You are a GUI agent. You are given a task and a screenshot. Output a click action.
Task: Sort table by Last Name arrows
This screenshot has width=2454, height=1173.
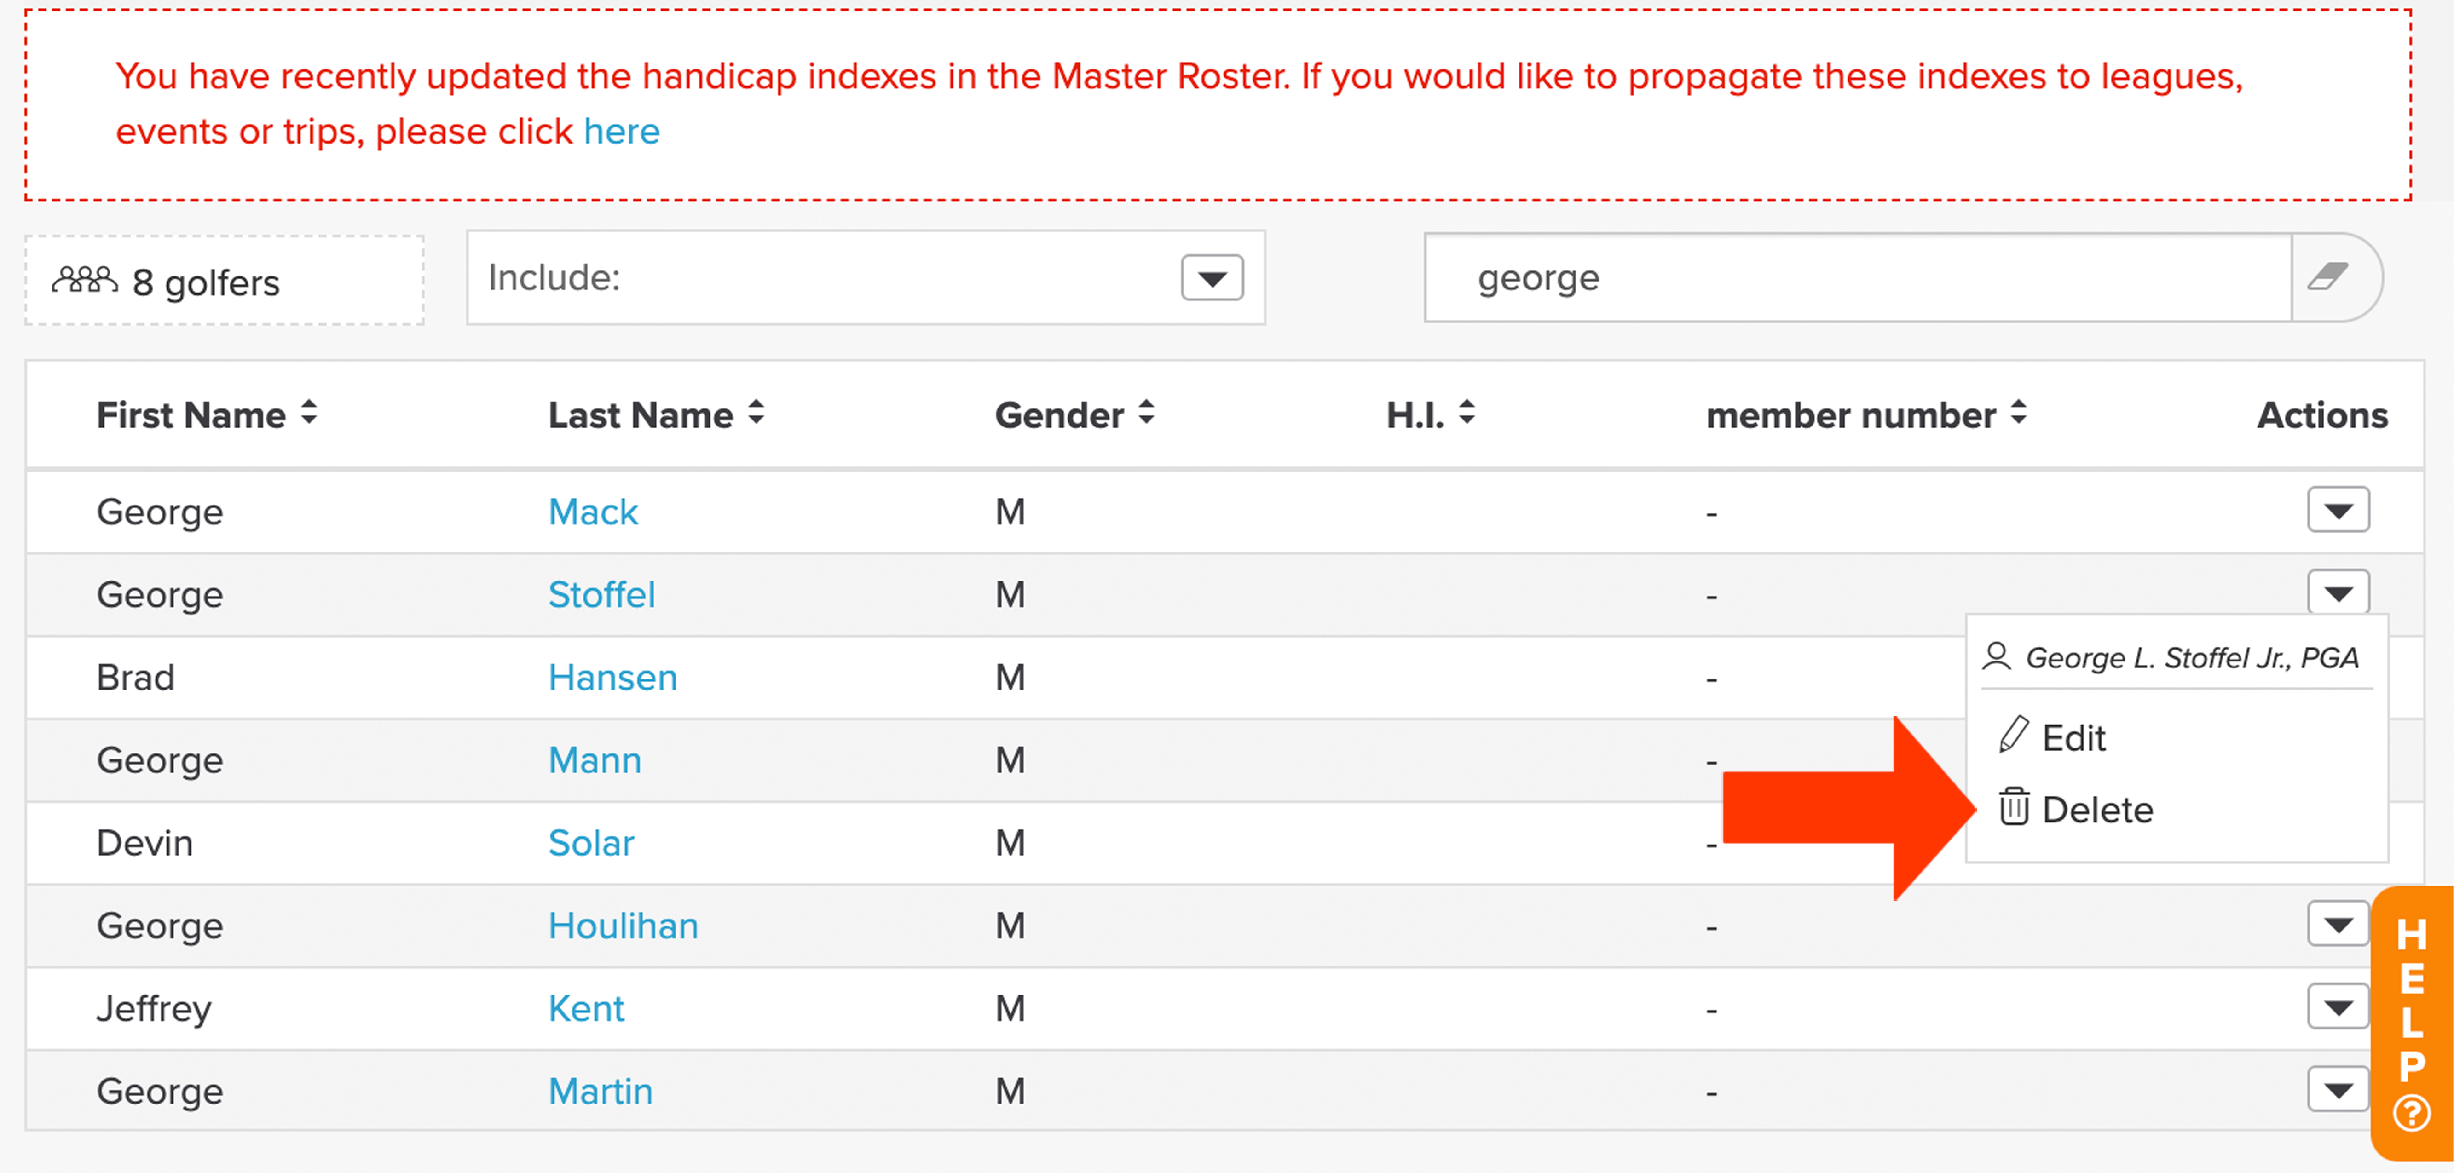pyautogui.click(x=756, y=413)
